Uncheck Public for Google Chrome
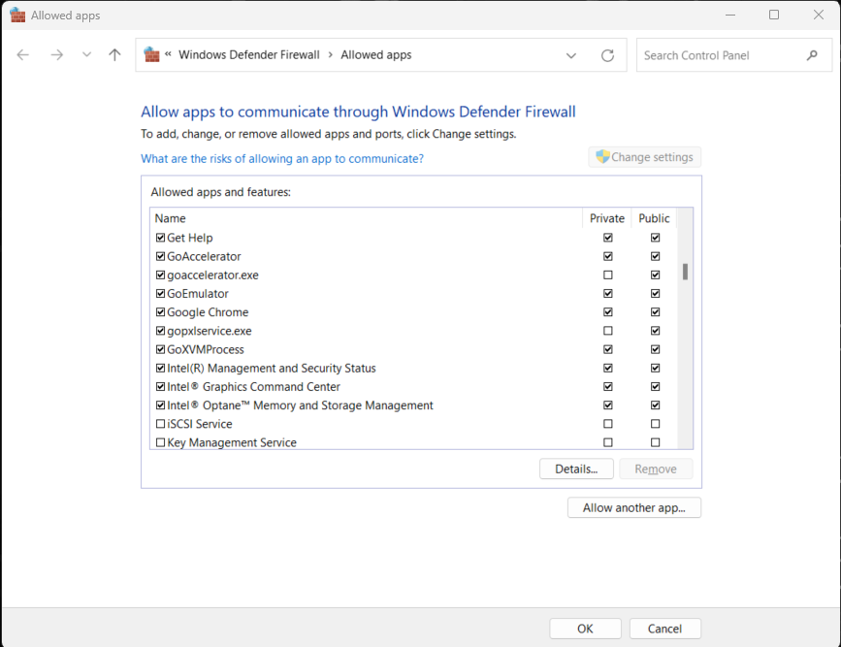Viewport: 841px width, 647px height. click(655, 312)
